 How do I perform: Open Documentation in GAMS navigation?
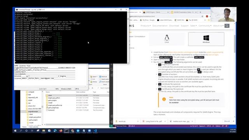coord(160,26)
